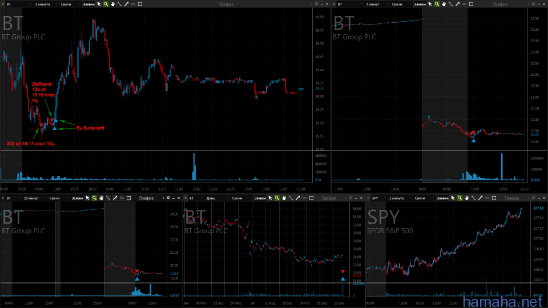Screen dimensions: 548x308
Task: Click the 227.58 current price label in the SPY chart
Action: click(x=538, y=208)
